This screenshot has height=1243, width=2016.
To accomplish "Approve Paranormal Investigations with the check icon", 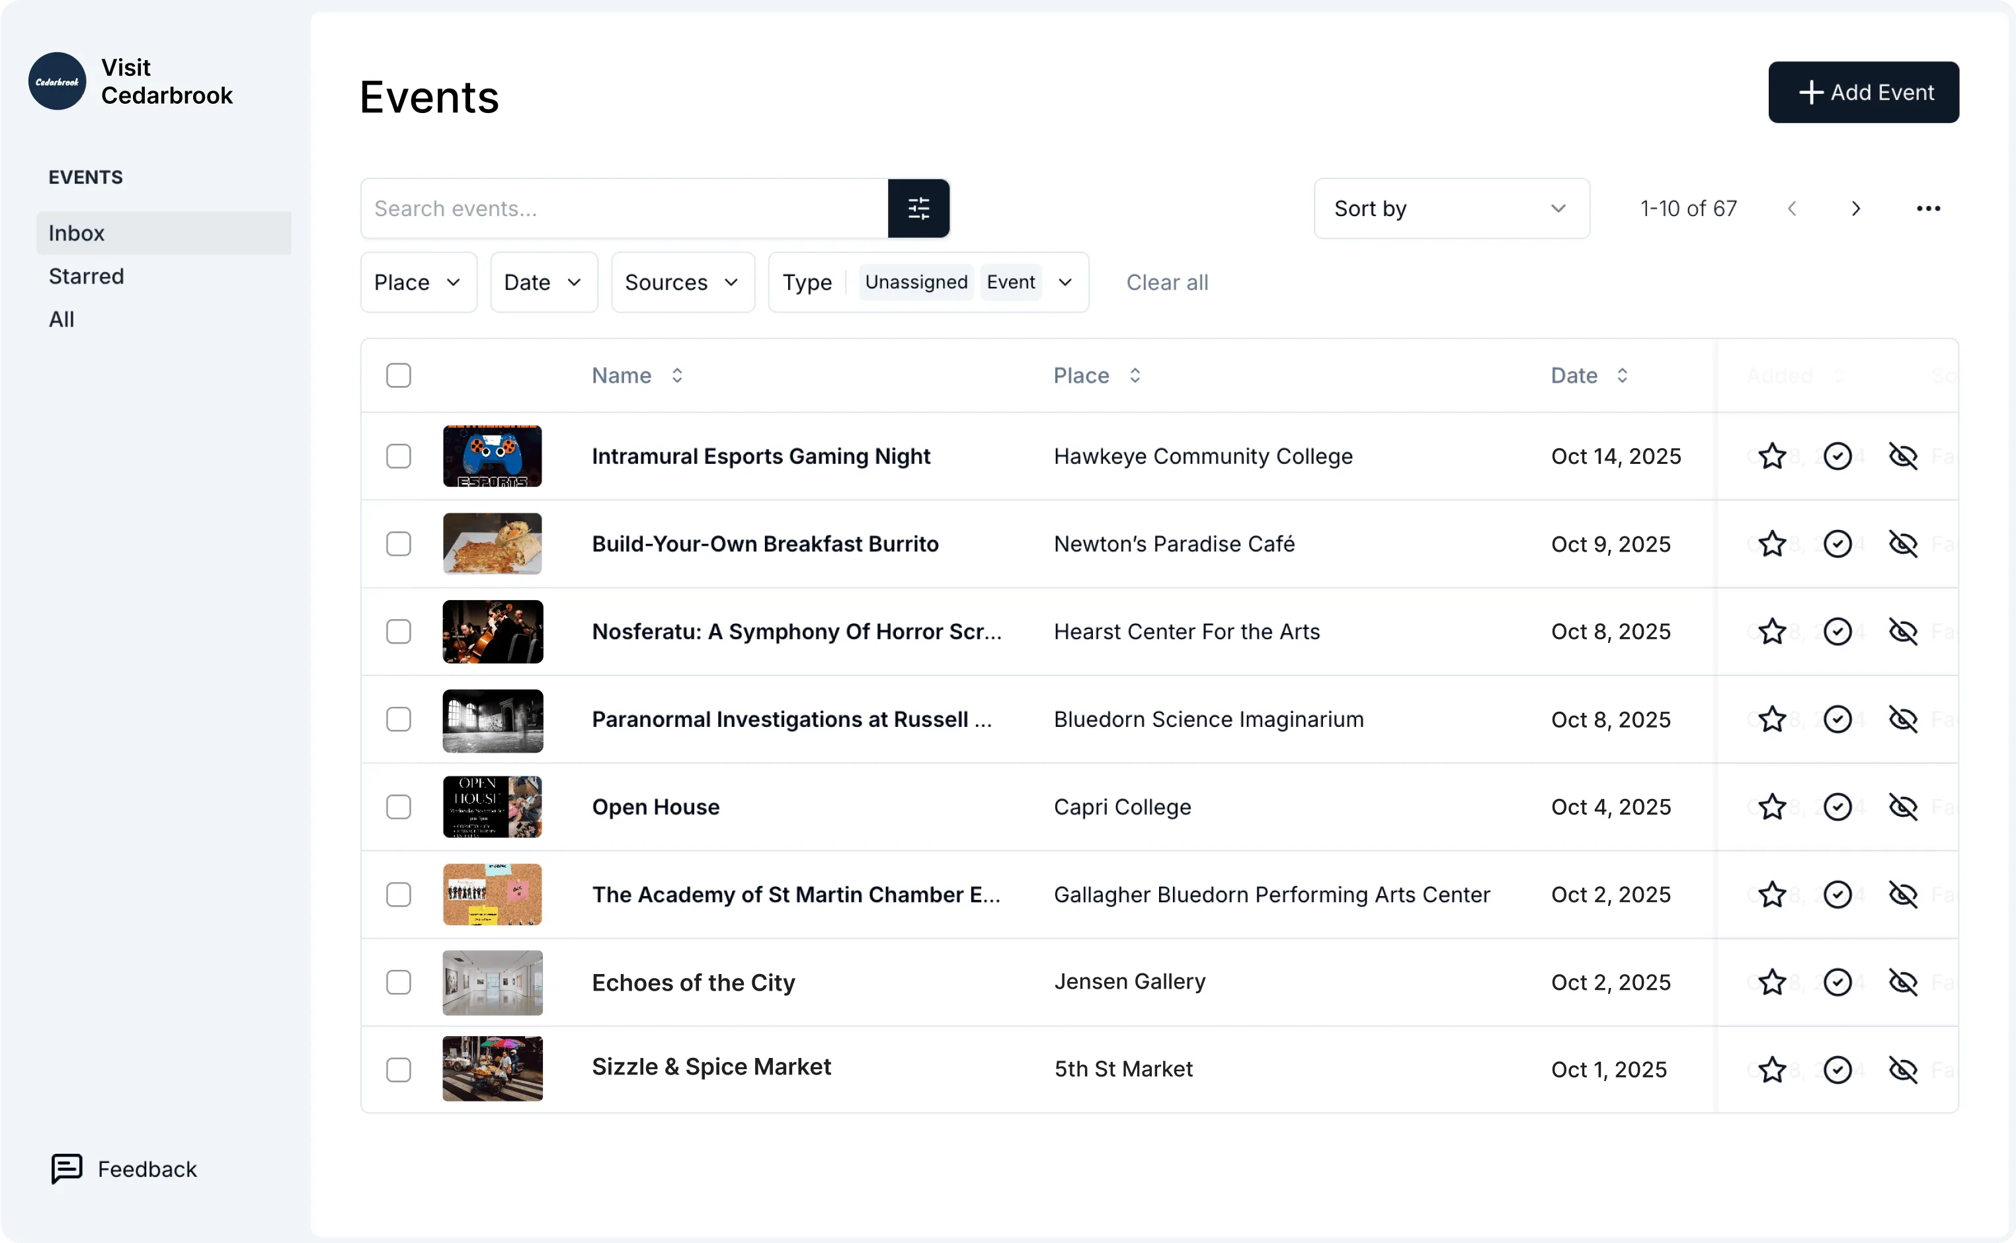I will 1837,720.
